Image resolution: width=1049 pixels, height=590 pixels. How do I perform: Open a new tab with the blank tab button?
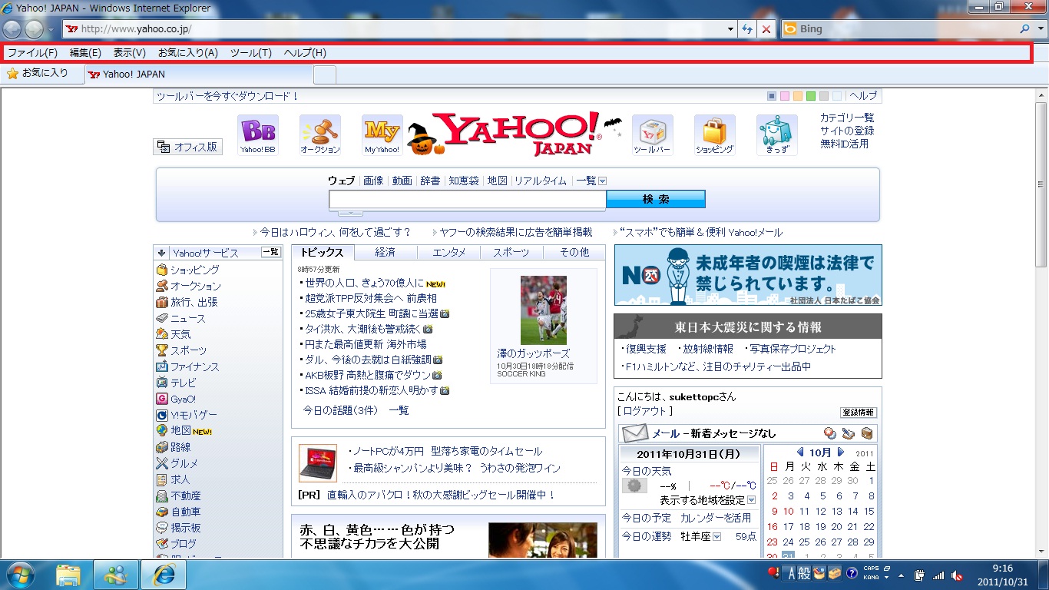pos(325,75)
